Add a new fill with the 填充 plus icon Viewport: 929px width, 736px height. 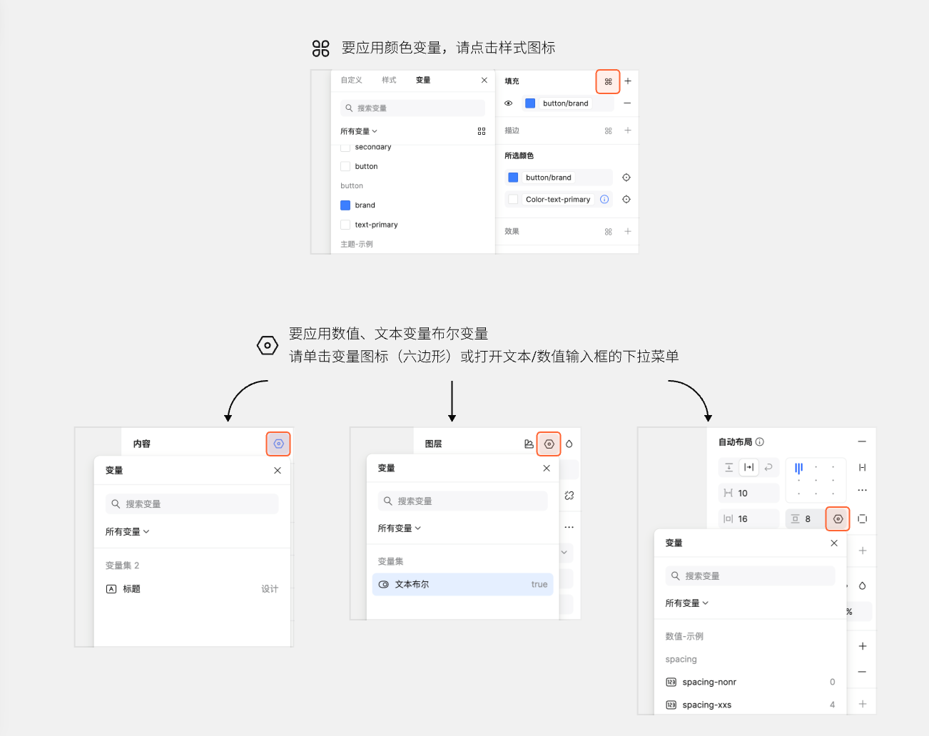[628, 81]
